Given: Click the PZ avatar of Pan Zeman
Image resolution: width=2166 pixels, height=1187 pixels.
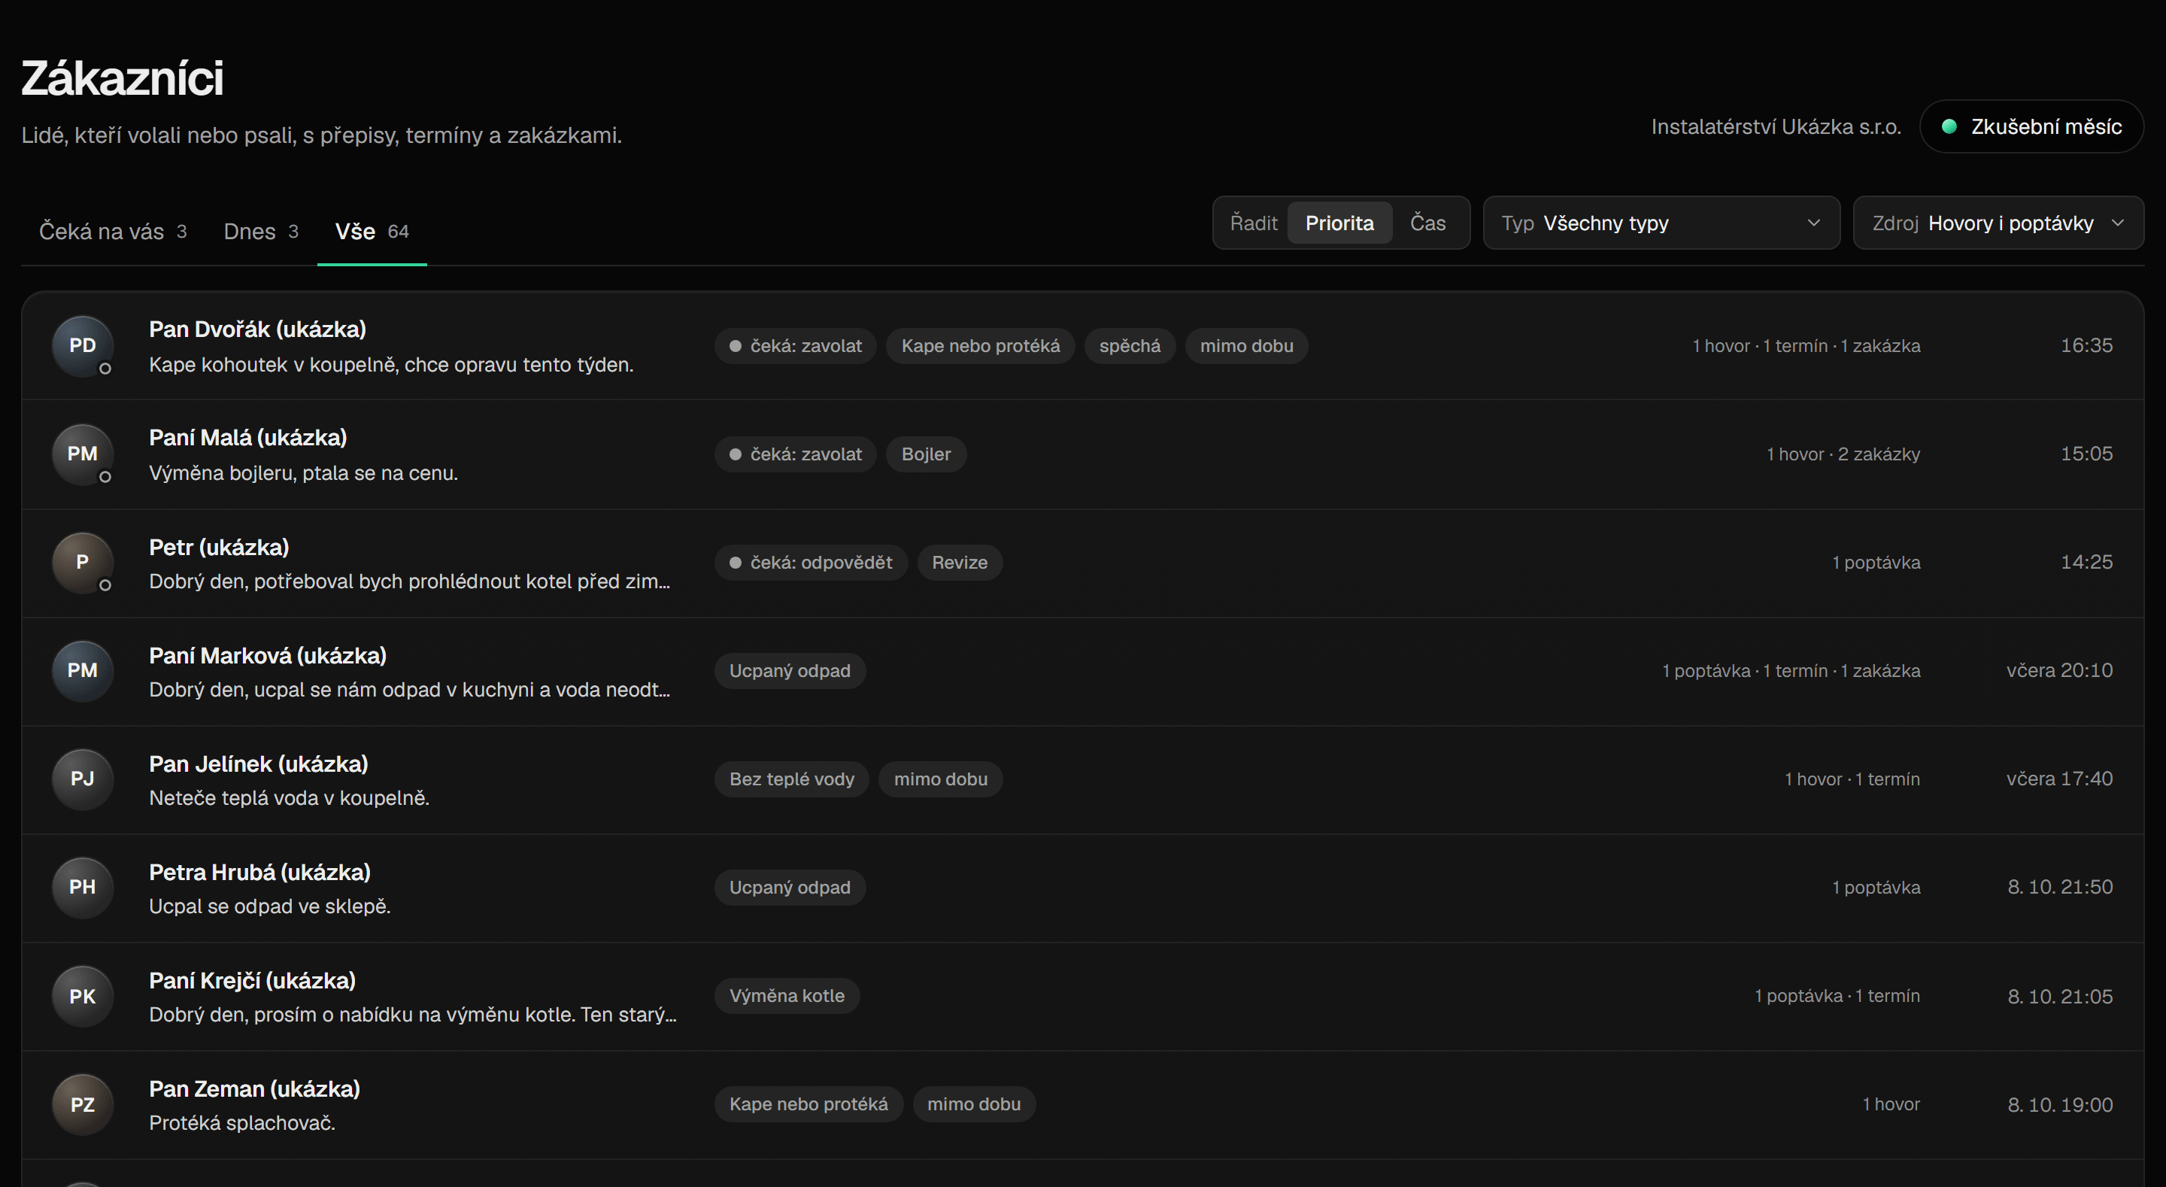Looking at the screenshot, I should (x=83, y=1104).
